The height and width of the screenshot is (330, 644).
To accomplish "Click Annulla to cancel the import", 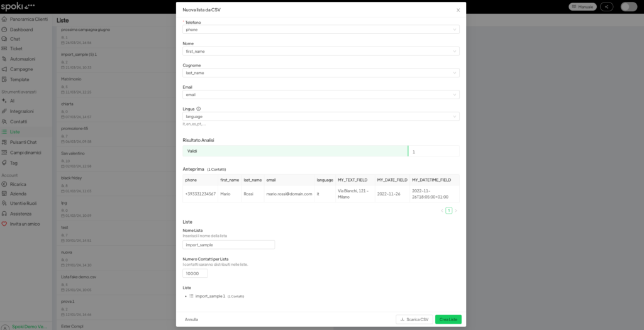I will [x=191, y=319].
